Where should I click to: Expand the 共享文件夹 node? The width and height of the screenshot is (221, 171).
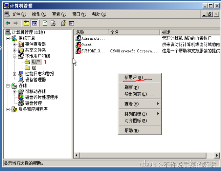pyautogui.click(x=14, y=50)
